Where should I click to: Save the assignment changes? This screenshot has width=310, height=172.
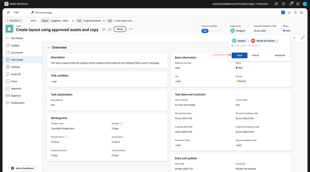pos(239,55)
